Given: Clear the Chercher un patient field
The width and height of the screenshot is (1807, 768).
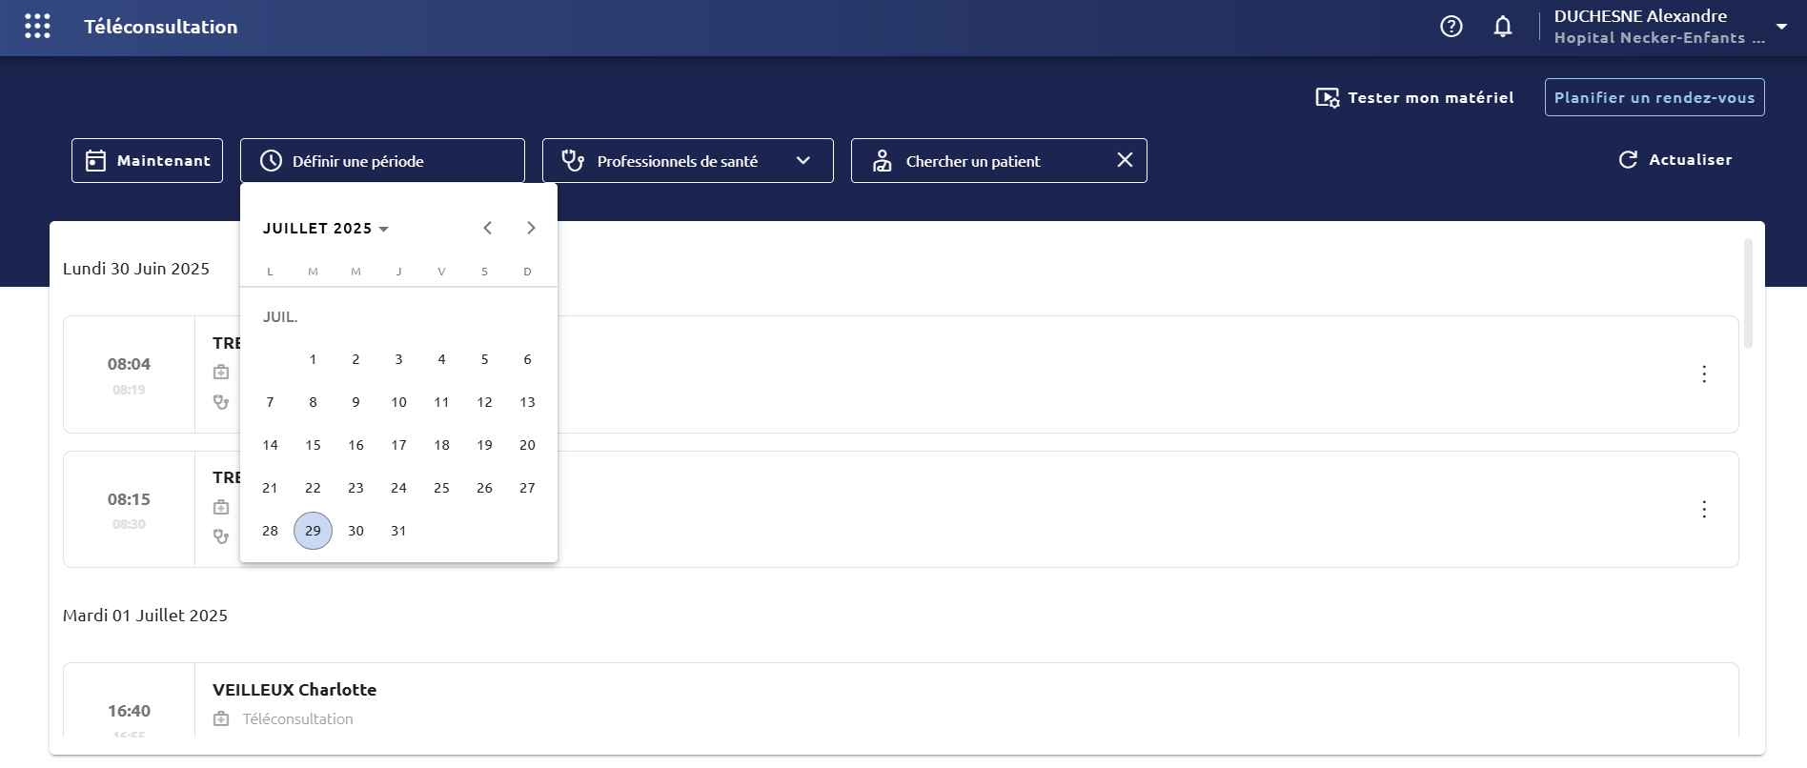Looking at the screenshot, I should [1125, 160].
